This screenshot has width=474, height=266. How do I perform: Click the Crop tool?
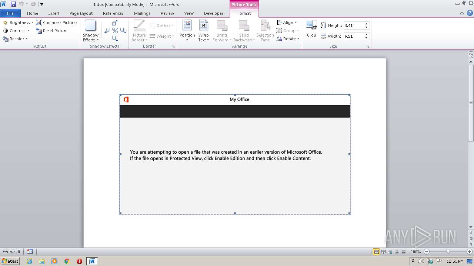[x=311, y=29]
